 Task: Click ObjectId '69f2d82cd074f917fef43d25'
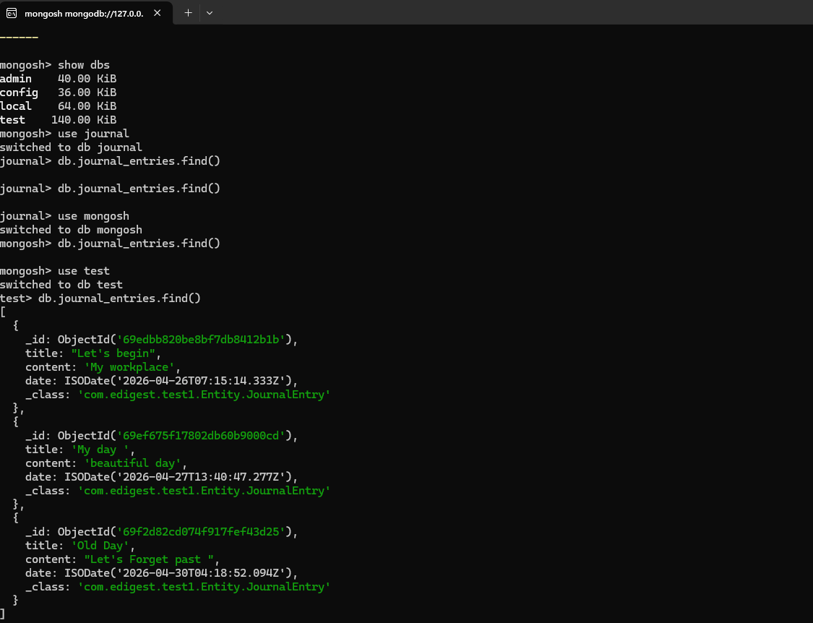(201, 532)
